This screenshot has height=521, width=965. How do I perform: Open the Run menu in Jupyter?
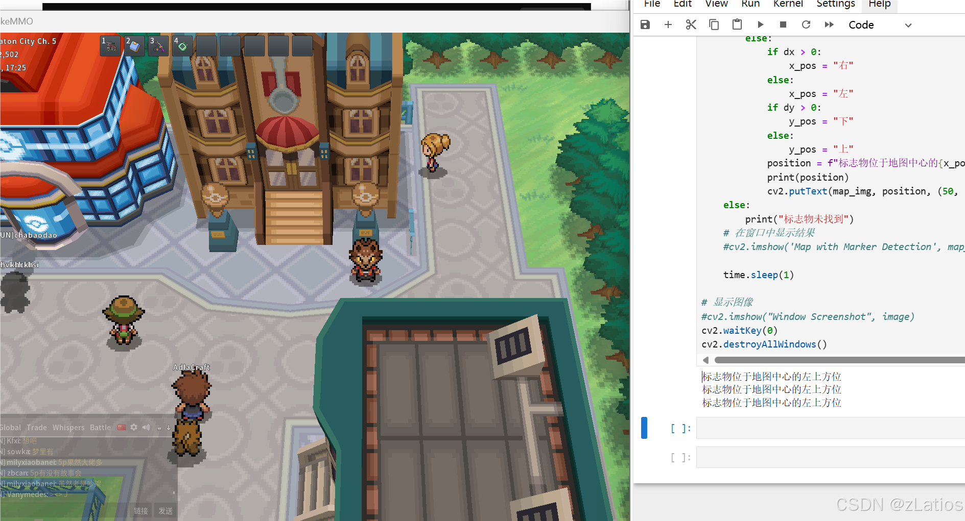pos(750,4)
